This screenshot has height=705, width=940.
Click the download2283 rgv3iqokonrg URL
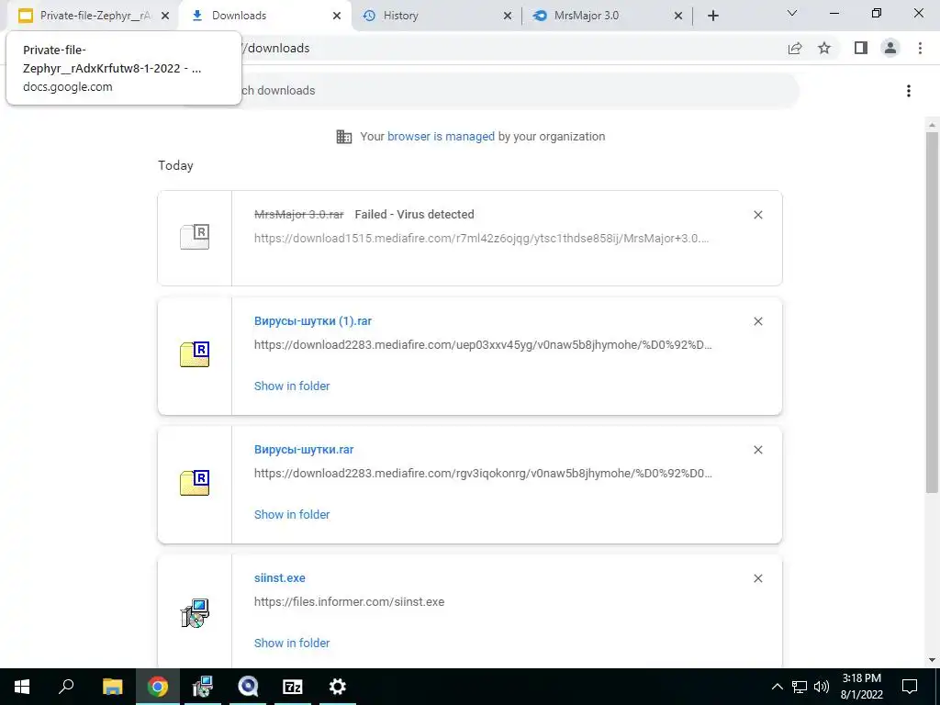pyautogui.click(x=483, y=474)
